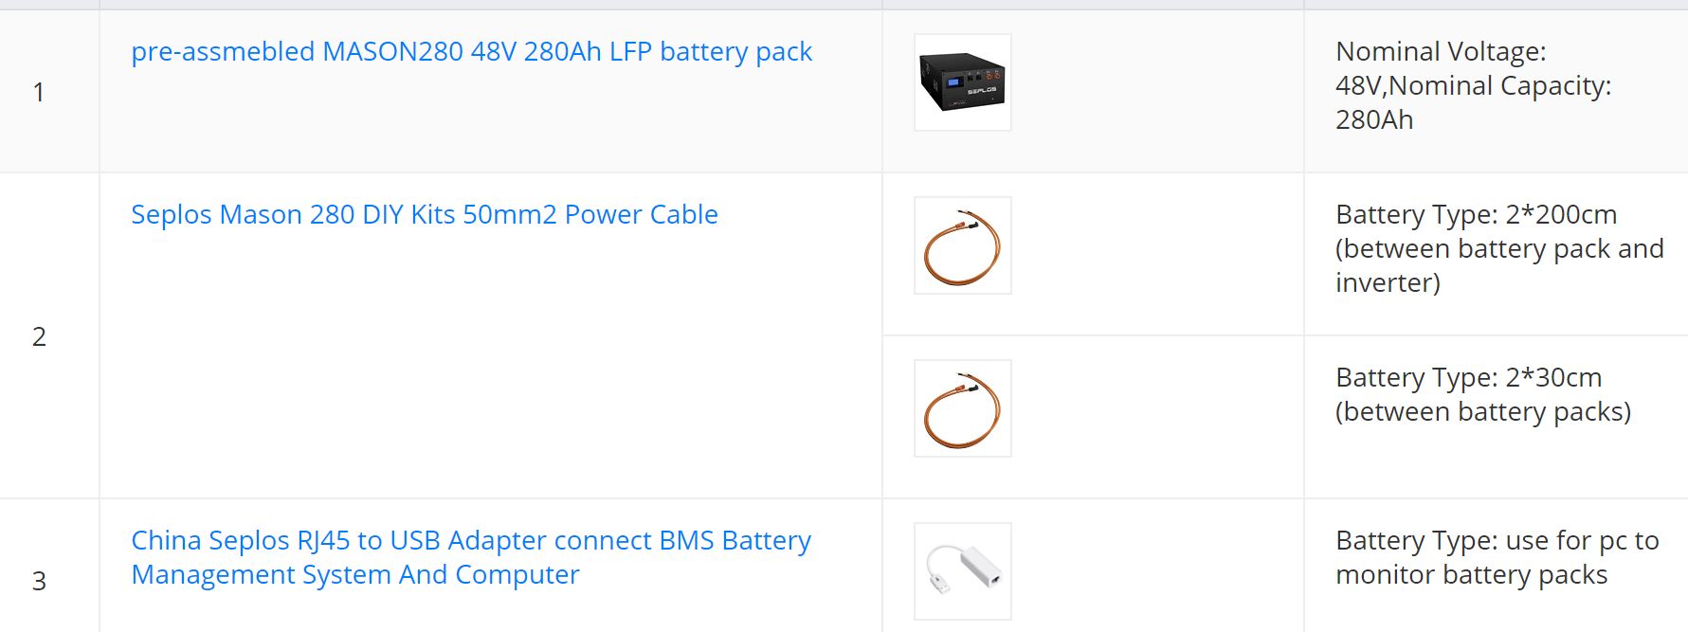Click the word 'inverter)' in cable description
The height and width of the screenshot is (632, 1688).
pyautogui.click(x=1388, y=283)
